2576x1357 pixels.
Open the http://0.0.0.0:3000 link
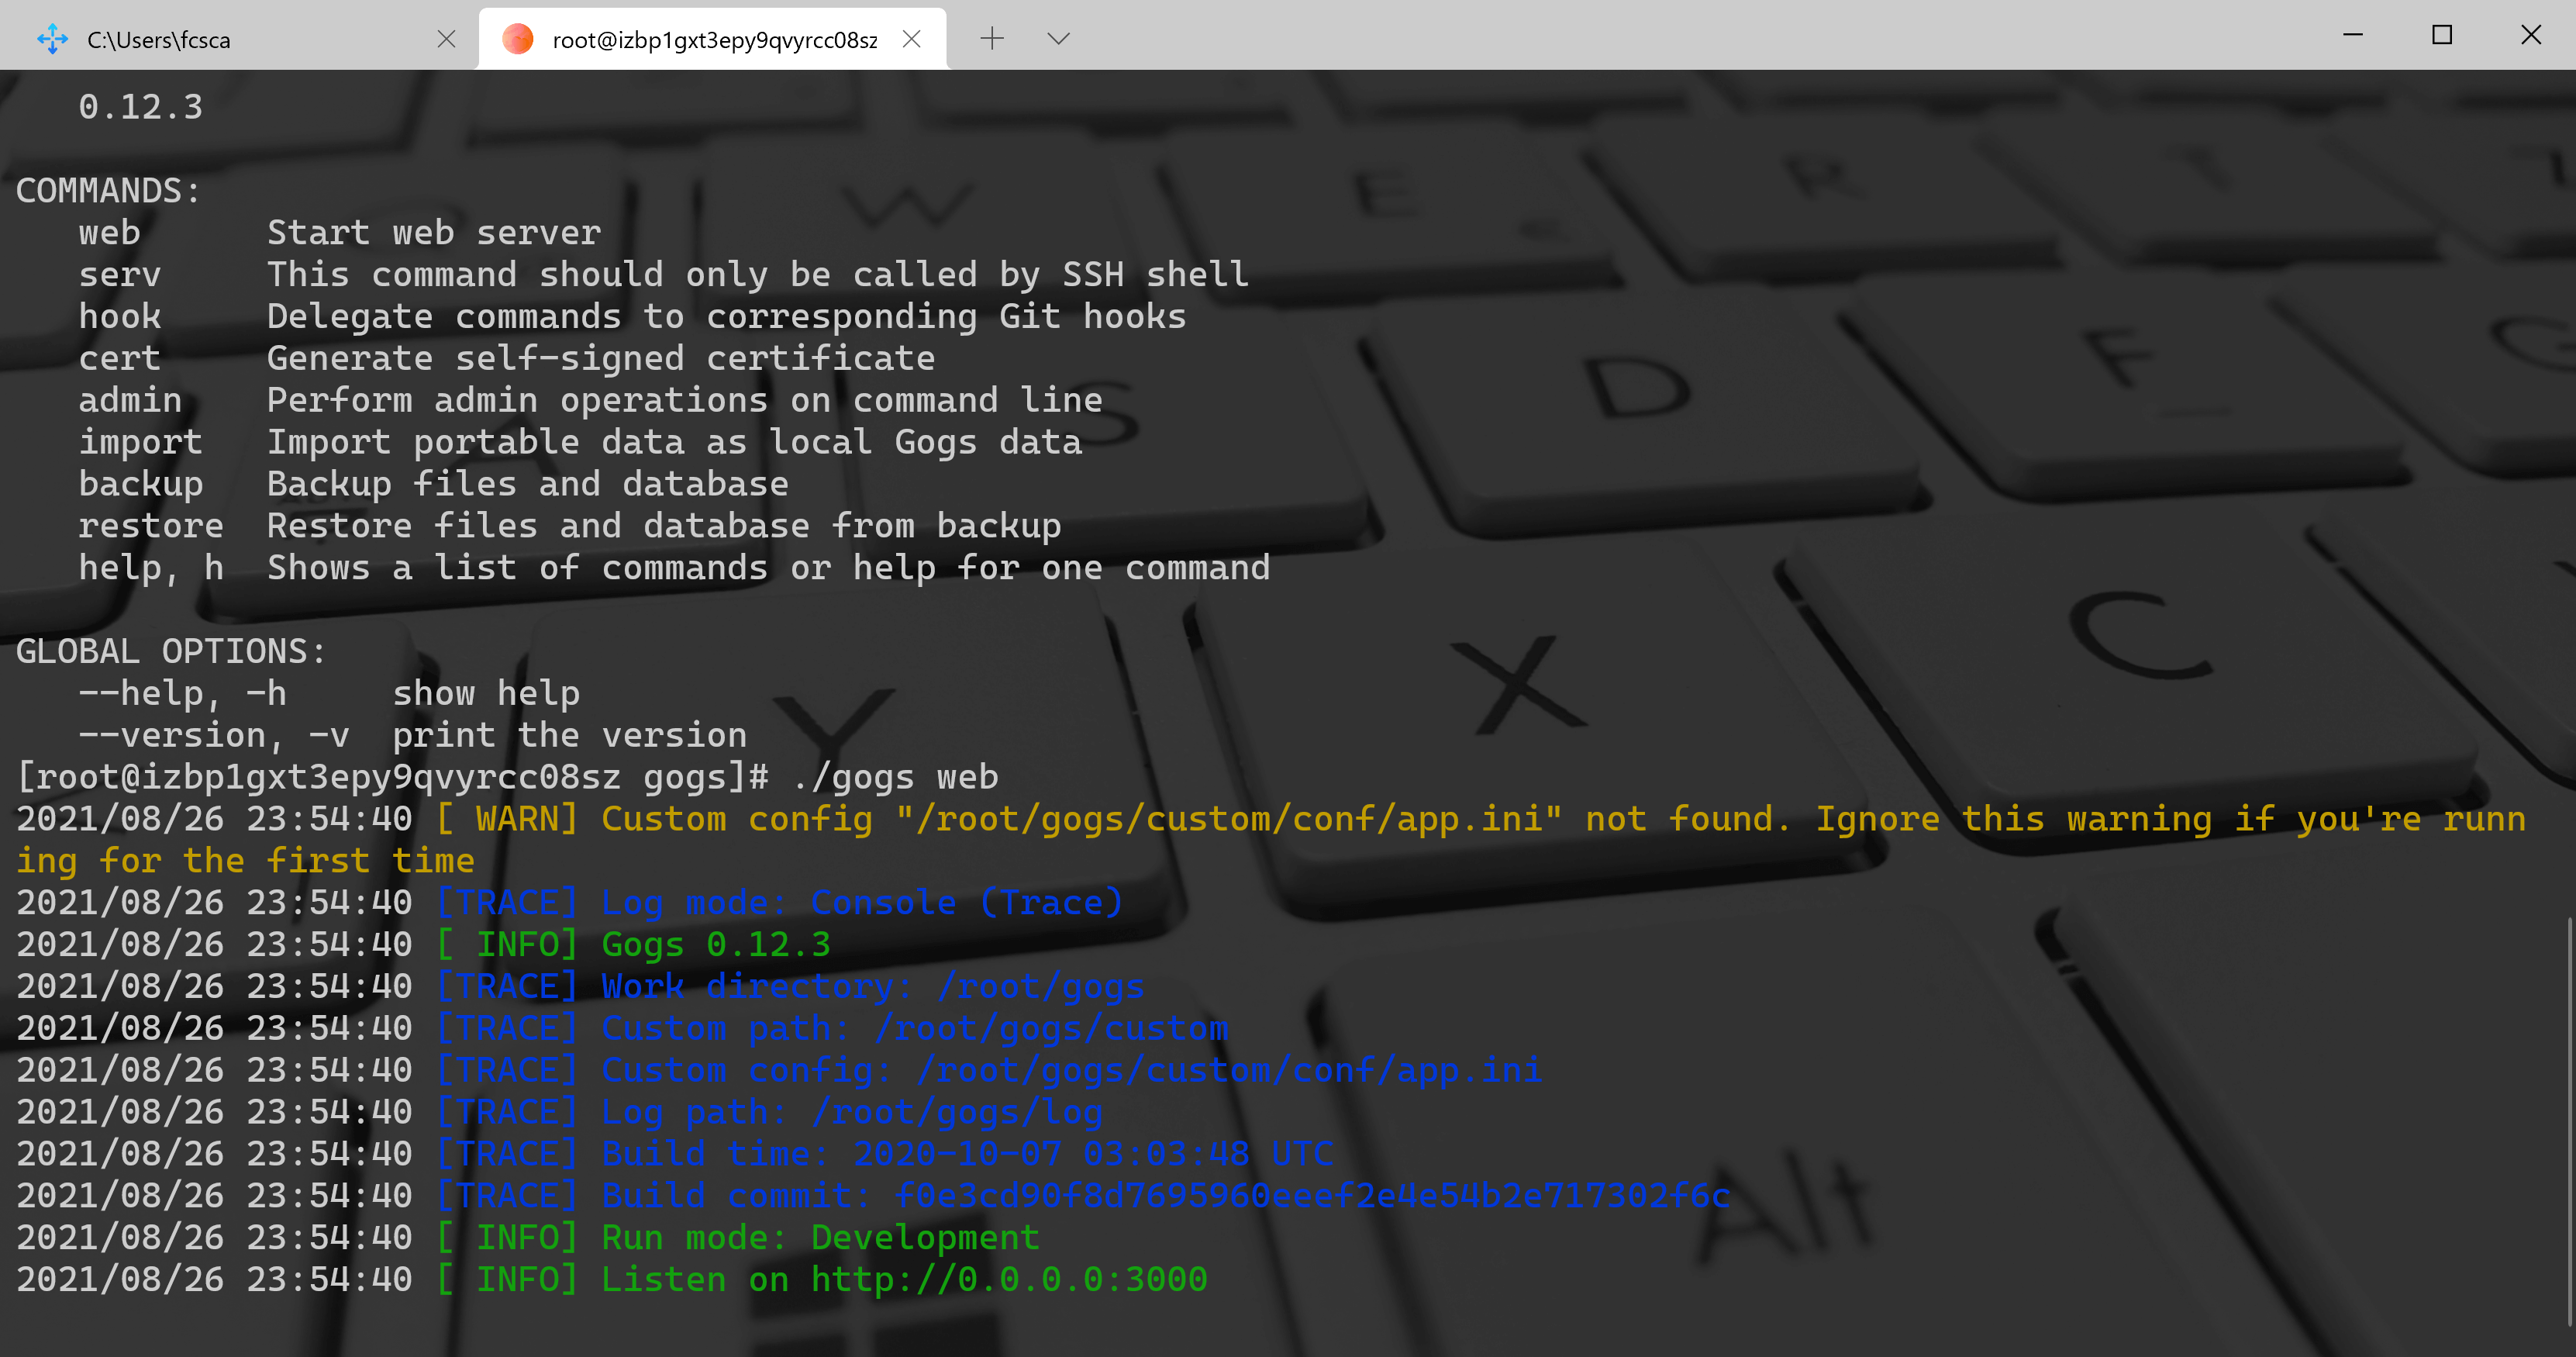(x=1008, y=1279)
